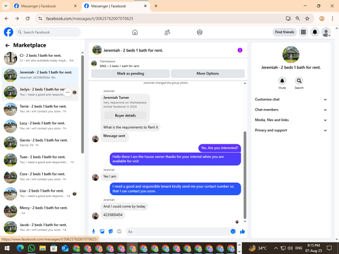Go back with Marketplace arrow
The image size is (339, 254).
click(7, 45)
